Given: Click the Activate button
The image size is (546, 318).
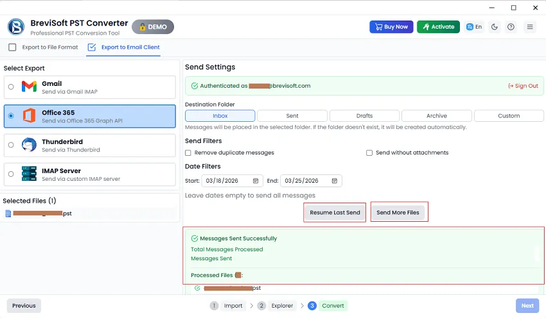Looking at the screenshot, I should click(438, 27).
